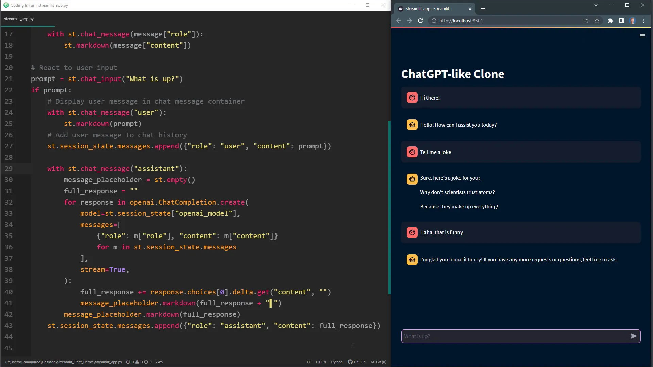Select the streamlit_app.py editor tab
The width and height of the screenshot is (653, 367).
tap(19, 19)
